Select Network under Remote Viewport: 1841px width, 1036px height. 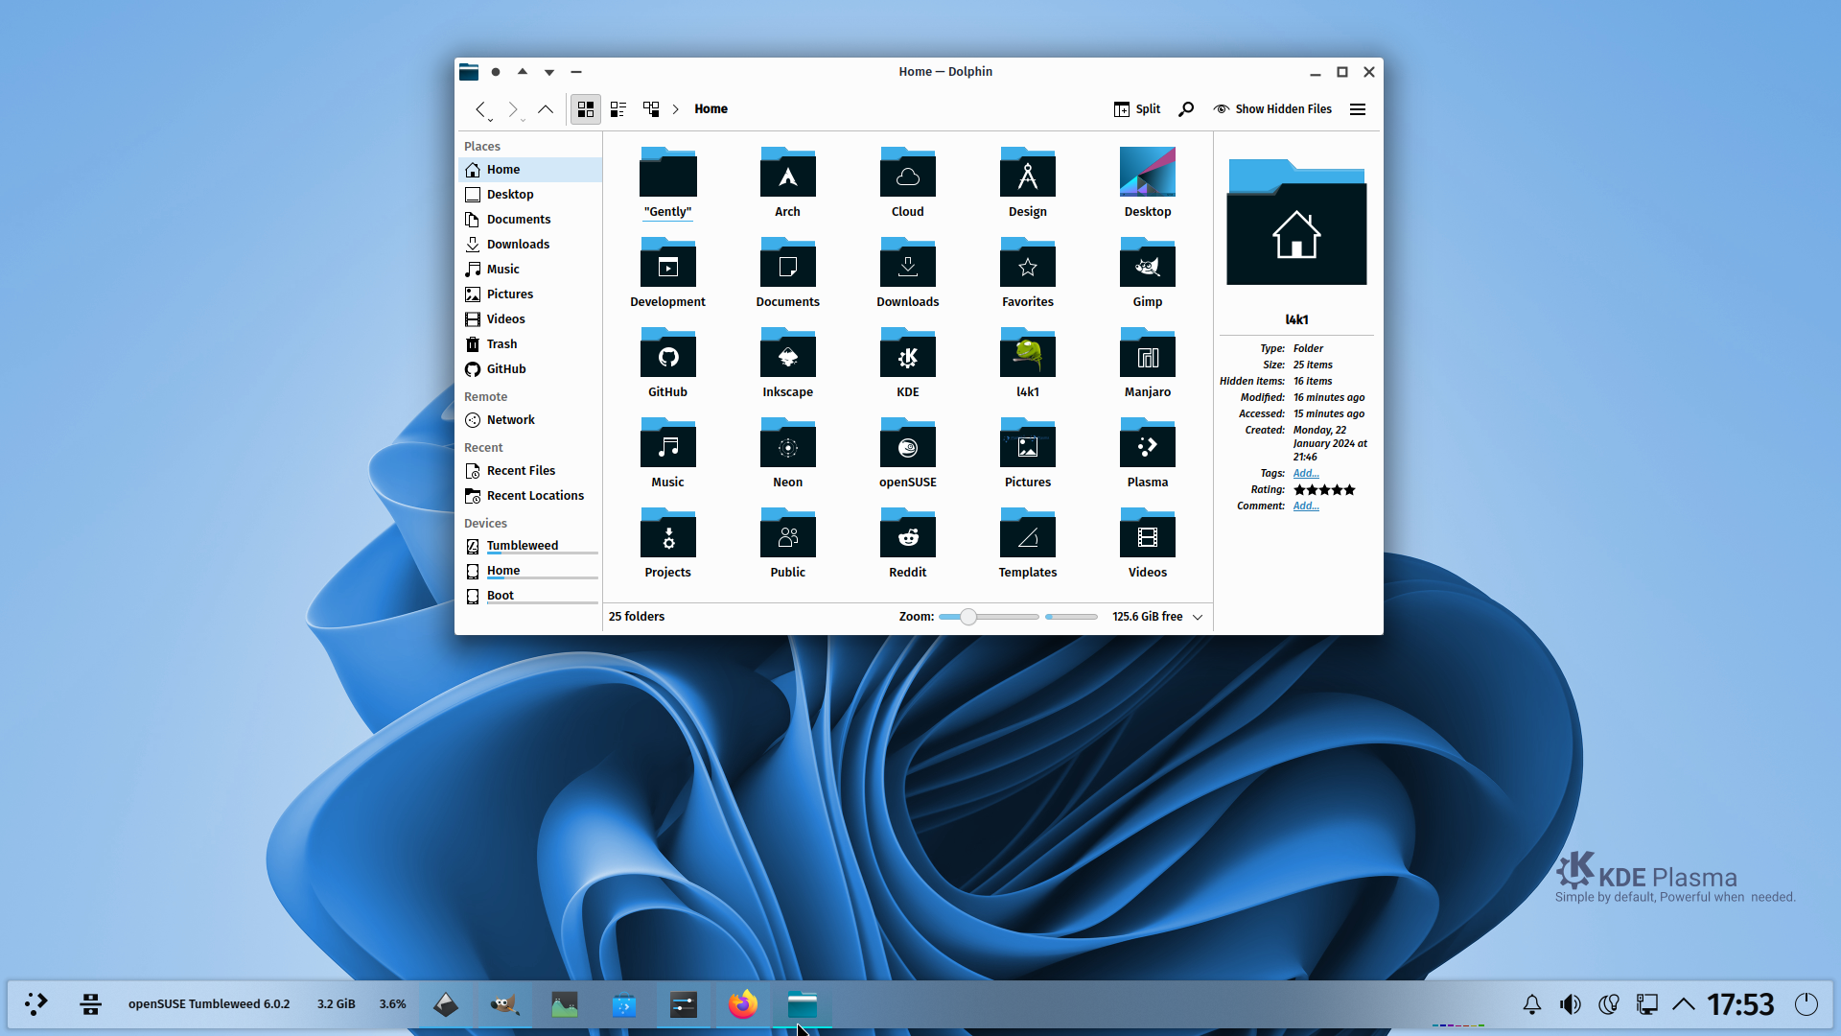(x=530, y=420)
